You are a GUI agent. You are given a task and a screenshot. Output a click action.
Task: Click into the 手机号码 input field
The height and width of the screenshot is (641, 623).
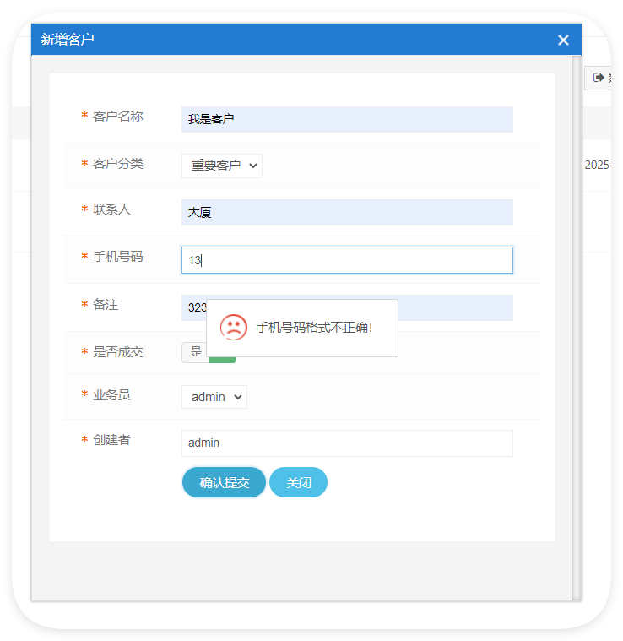347,260
